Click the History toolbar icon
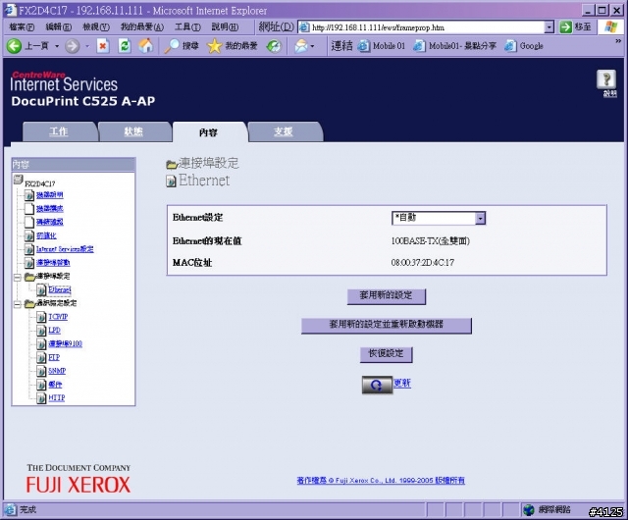628x520 pixels. (x=274, y=46)
